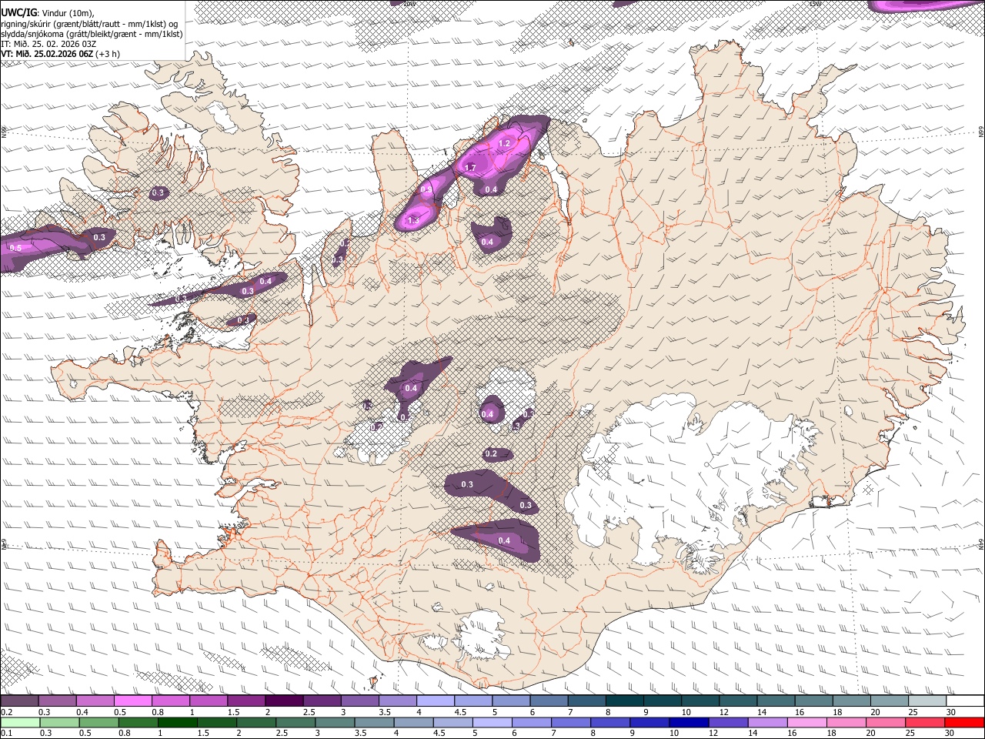Select the darkest purple 2 swatch in snow scale
This screenshot has width=985, height=739.
[283, 701]
